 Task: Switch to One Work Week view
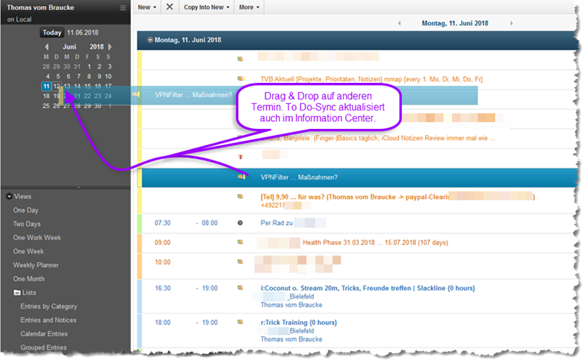pyautogui.click(x=37, y=237)
